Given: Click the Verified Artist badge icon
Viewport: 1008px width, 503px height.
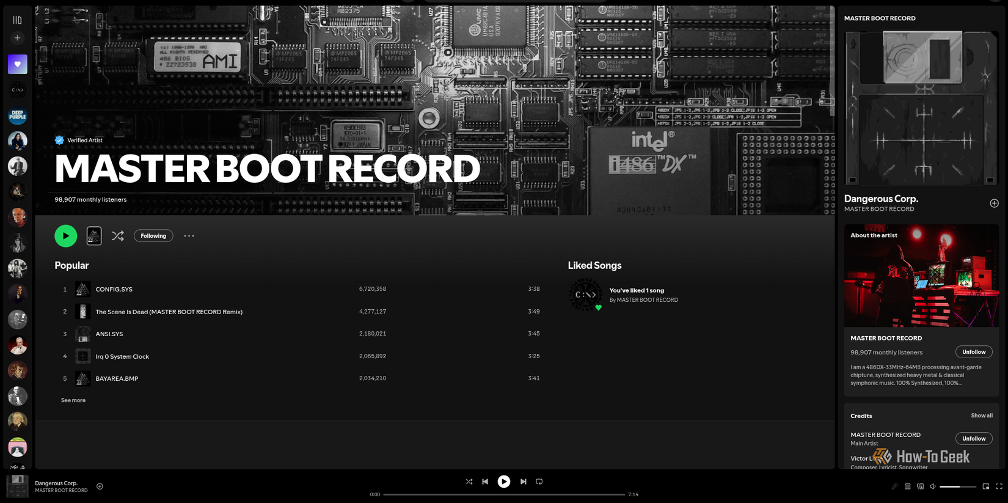Looking at the screenshot, I should (59, 140).
